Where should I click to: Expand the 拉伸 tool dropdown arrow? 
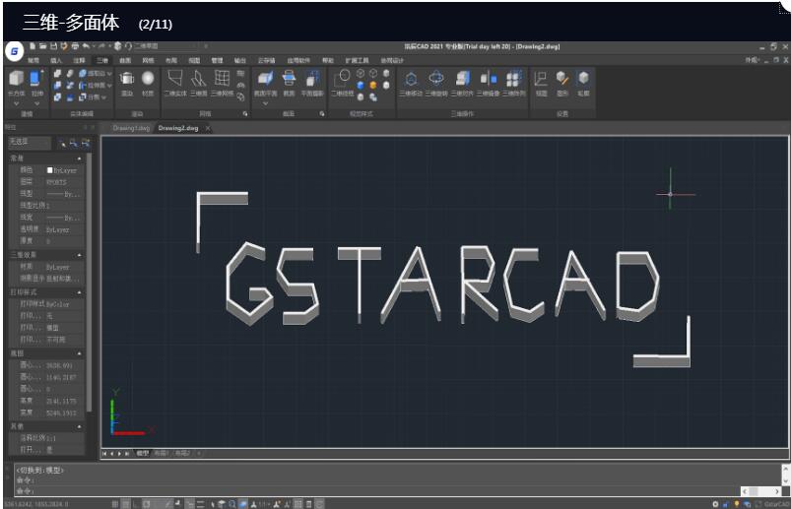click(36, 103)
